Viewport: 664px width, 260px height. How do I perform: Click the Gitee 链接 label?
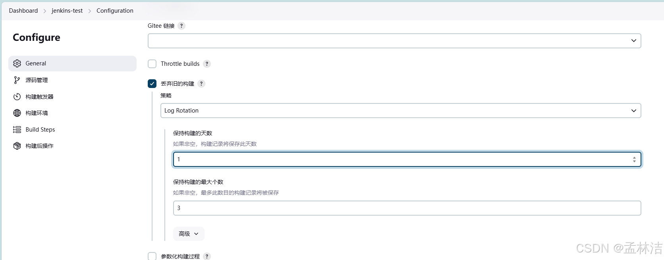pyautogui.click(x=161, y=26)
